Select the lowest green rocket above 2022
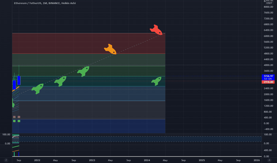 (37, 89)
